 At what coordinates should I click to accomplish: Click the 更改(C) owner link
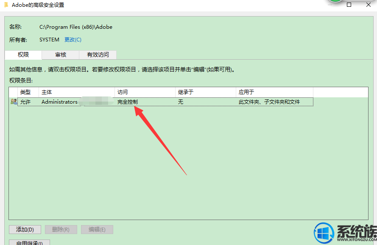click(73, 40)
